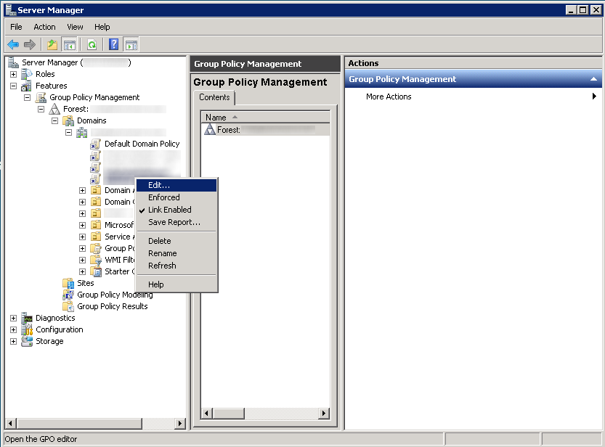Expand the Roles node
The image size is (605, 447).
[x=14, y=74]
